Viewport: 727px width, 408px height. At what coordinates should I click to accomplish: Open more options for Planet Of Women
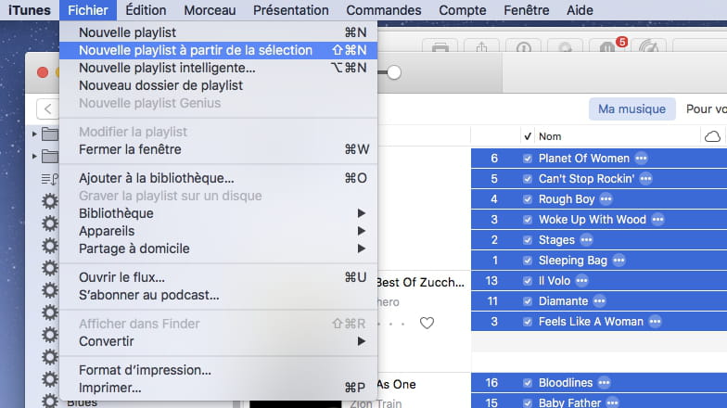(642, 158)
